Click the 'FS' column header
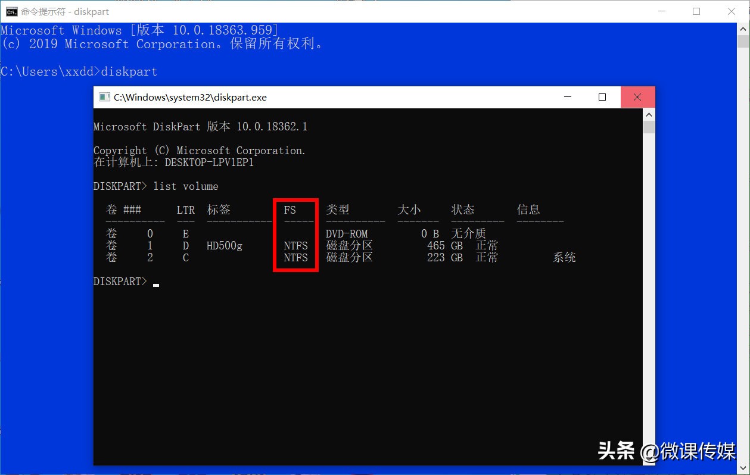Viewport: 750px width, 475px height. coord(290,210)
